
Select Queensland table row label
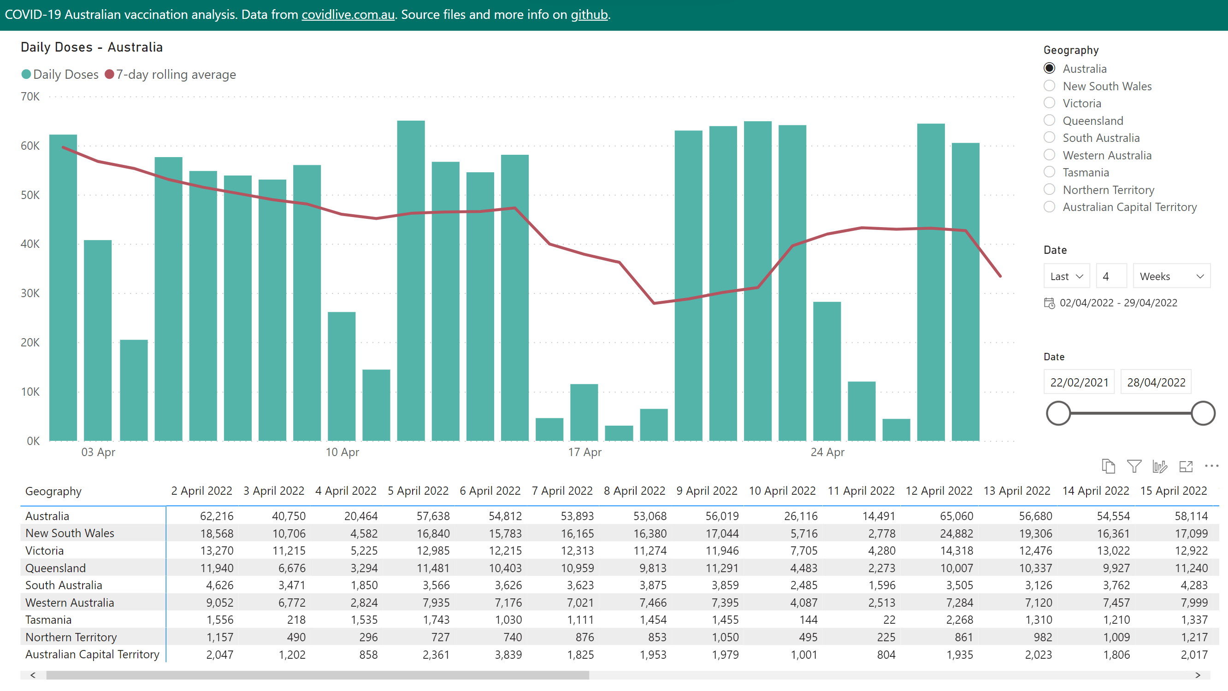pos(55,568)
